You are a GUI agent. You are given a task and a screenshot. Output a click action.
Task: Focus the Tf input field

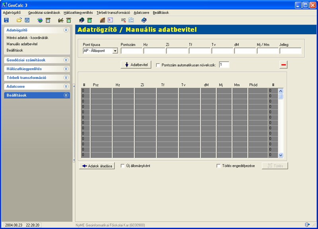(x=200, y=51)
